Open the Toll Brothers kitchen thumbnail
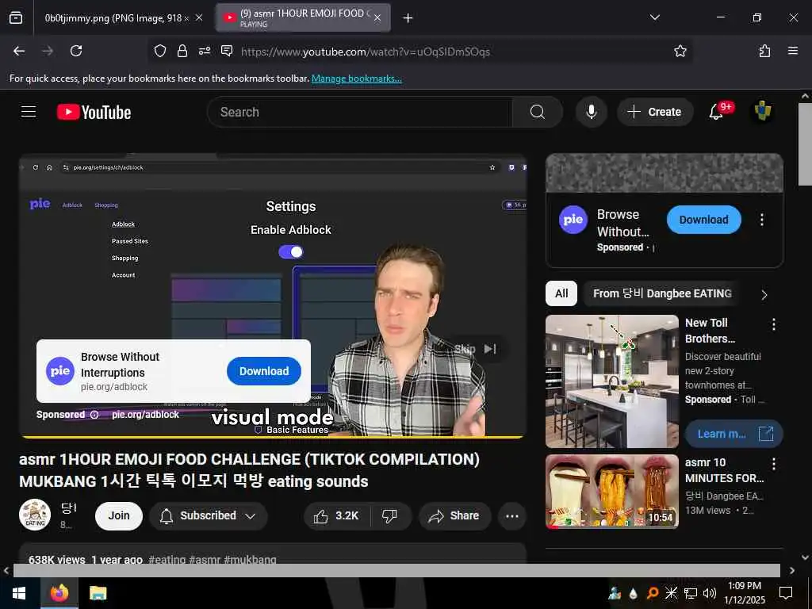This screenshot has width=812, height=609. pos(612,381)
